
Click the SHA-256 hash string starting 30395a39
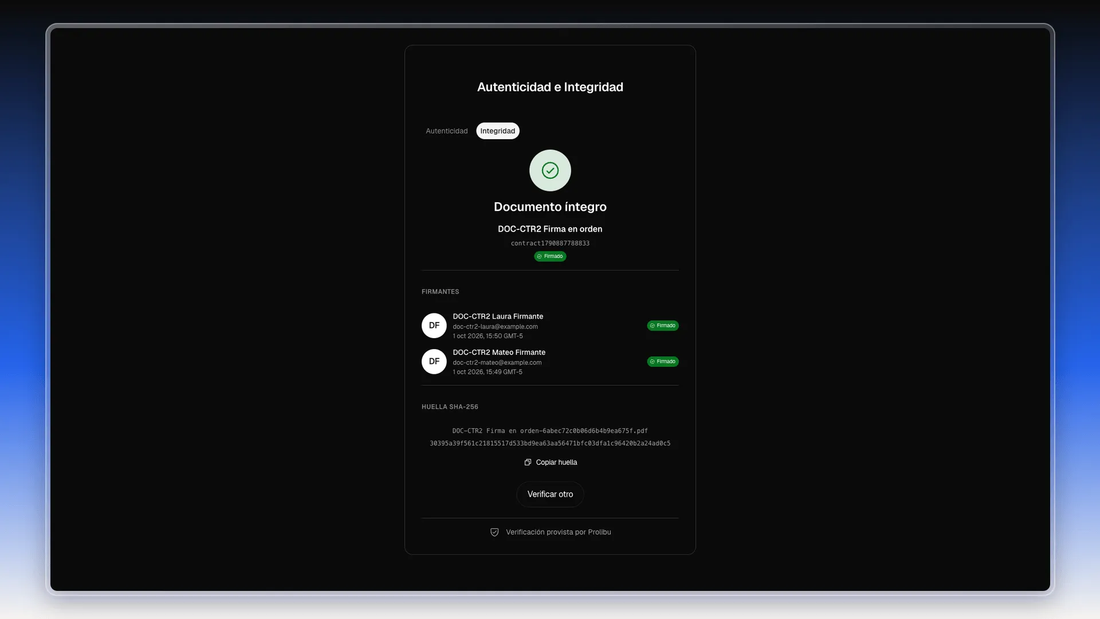pyautogui.click(x=550, y=444)
